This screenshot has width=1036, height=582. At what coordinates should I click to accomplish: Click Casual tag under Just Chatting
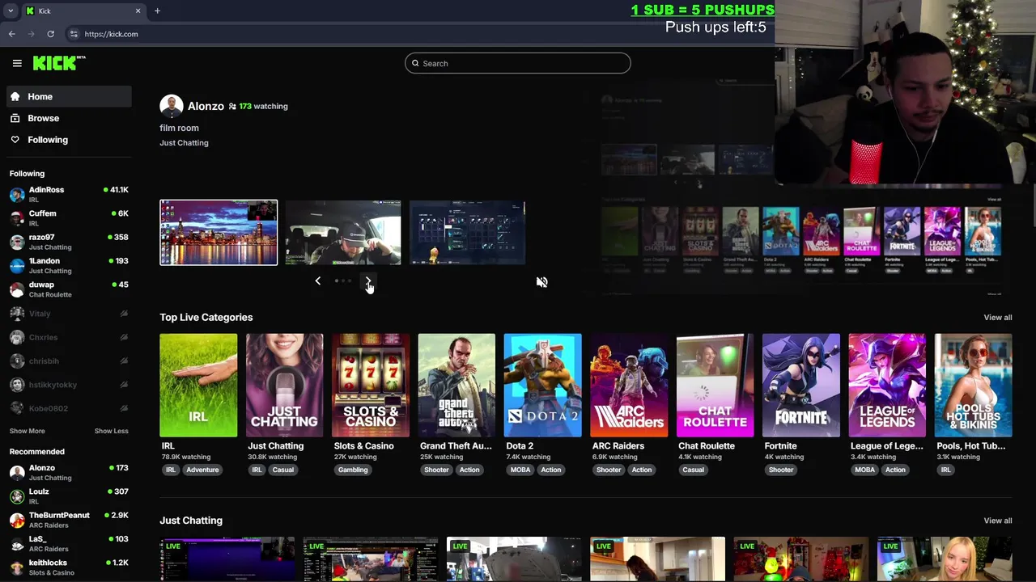pyautogui.click(x=283, y=470)
